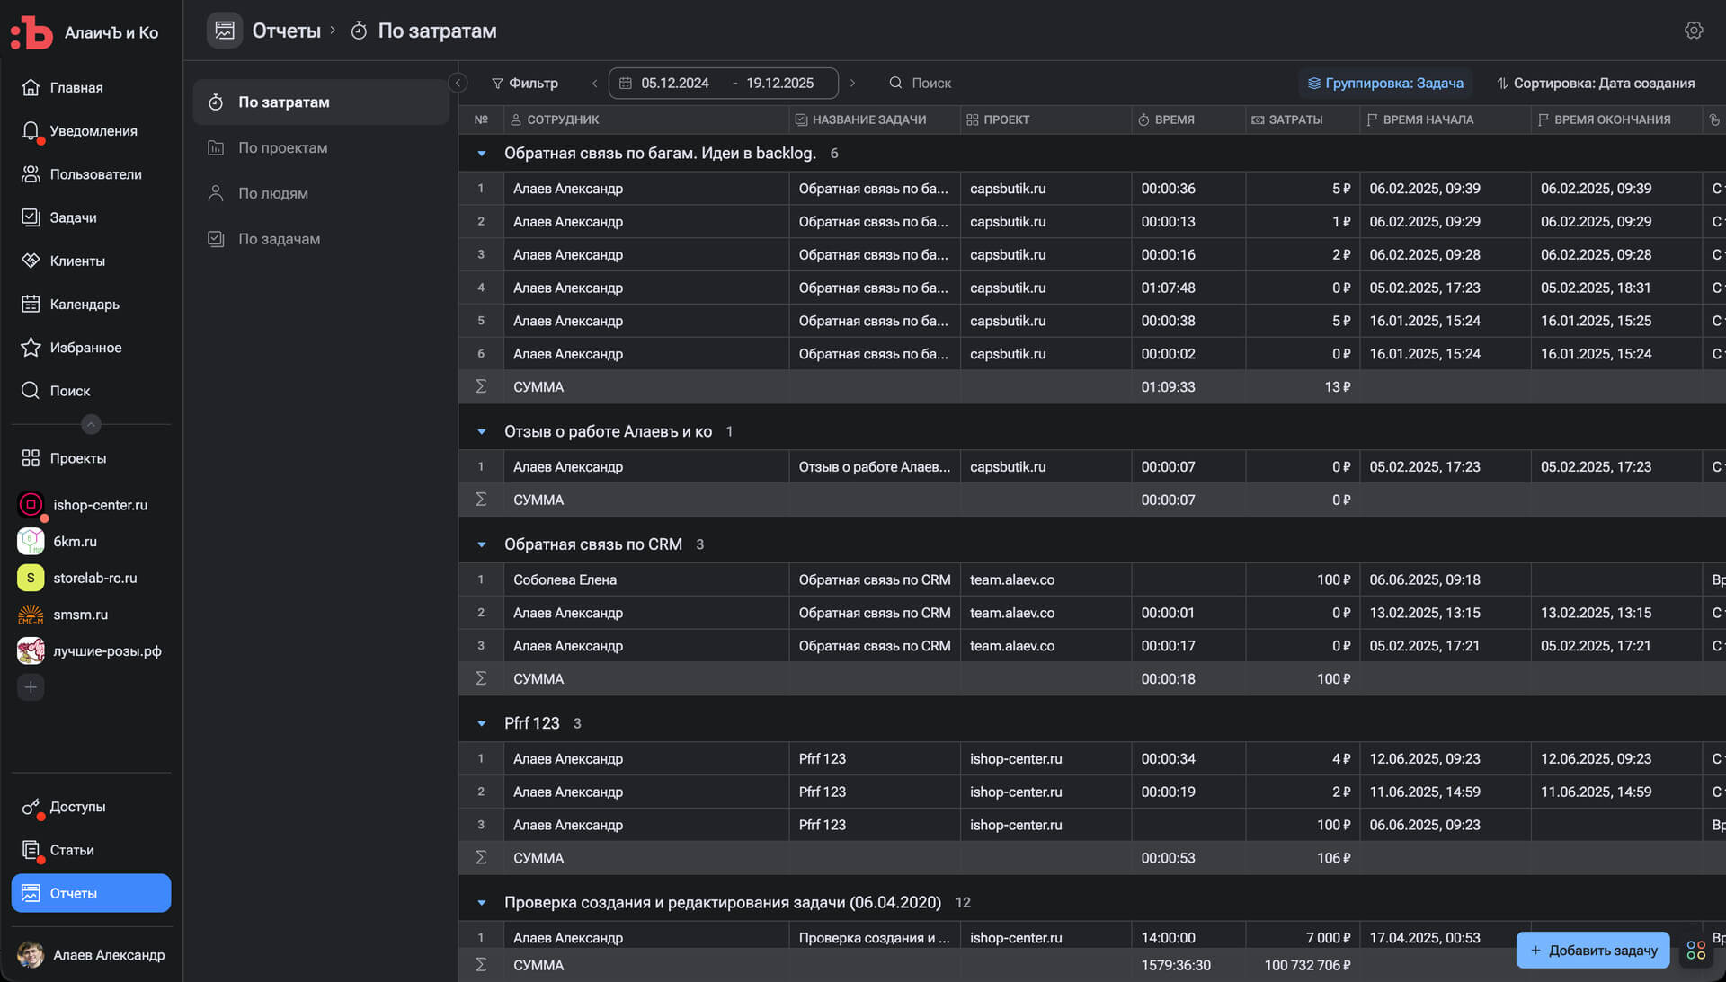Click the settings gear icon

click(1694, 31)
